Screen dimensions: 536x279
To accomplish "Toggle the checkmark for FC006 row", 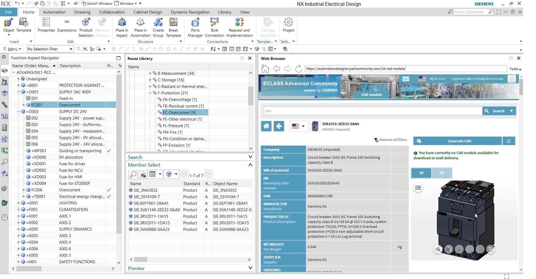I will pyautogui.click(x=109, y=190).
